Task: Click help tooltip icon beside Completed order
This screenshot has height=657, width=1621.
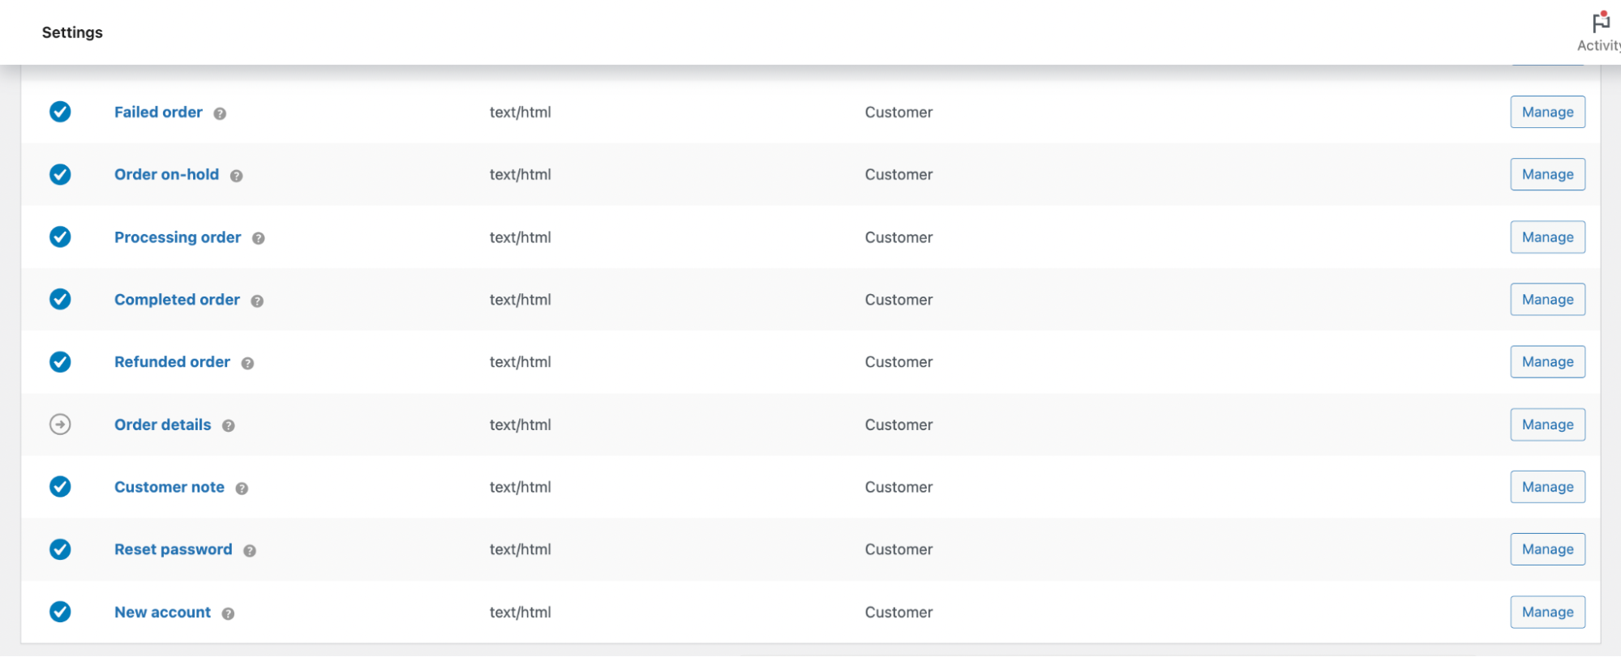Action: tap(257, 301)
